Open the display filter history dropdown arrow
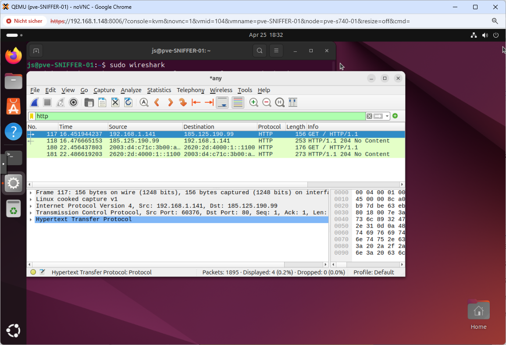This screenshot has width=506, height=345. tap(387, 116)
